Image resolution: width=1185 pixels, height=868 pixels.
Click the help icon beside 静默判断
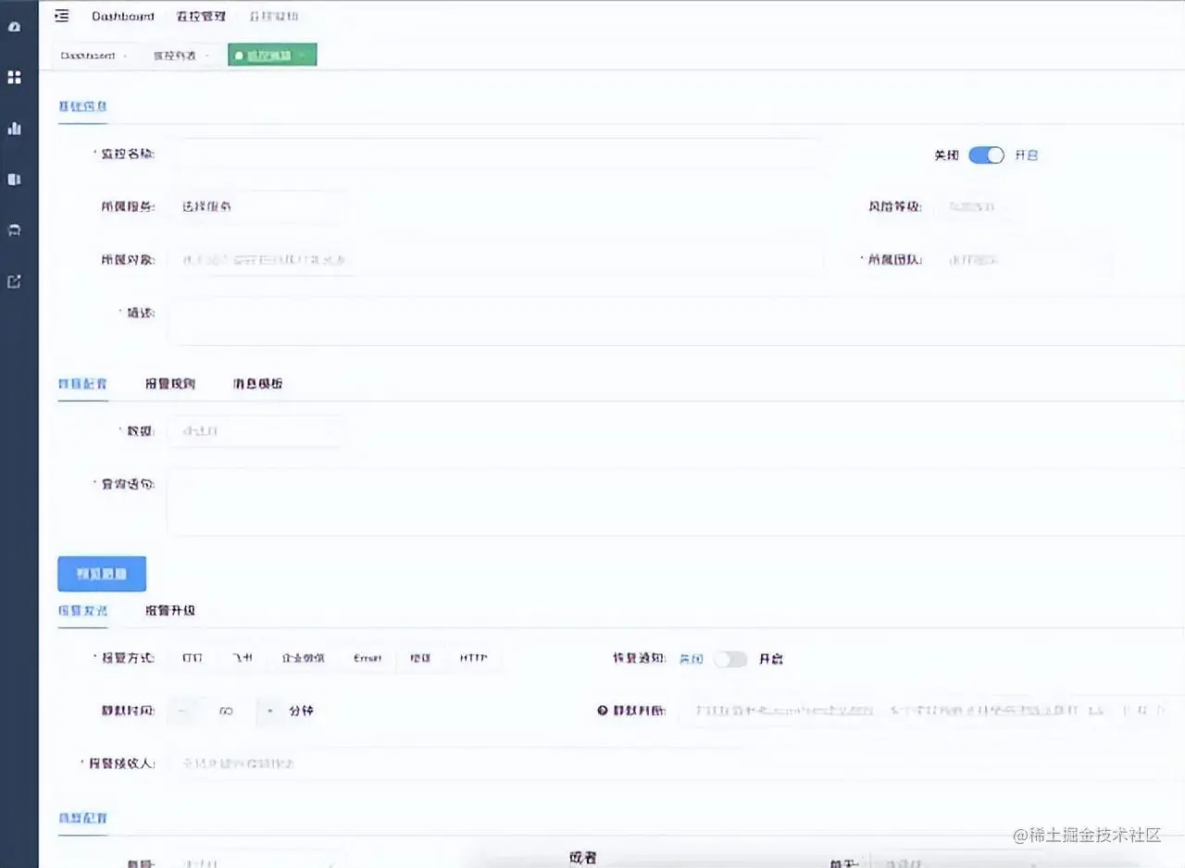(602, 711)
